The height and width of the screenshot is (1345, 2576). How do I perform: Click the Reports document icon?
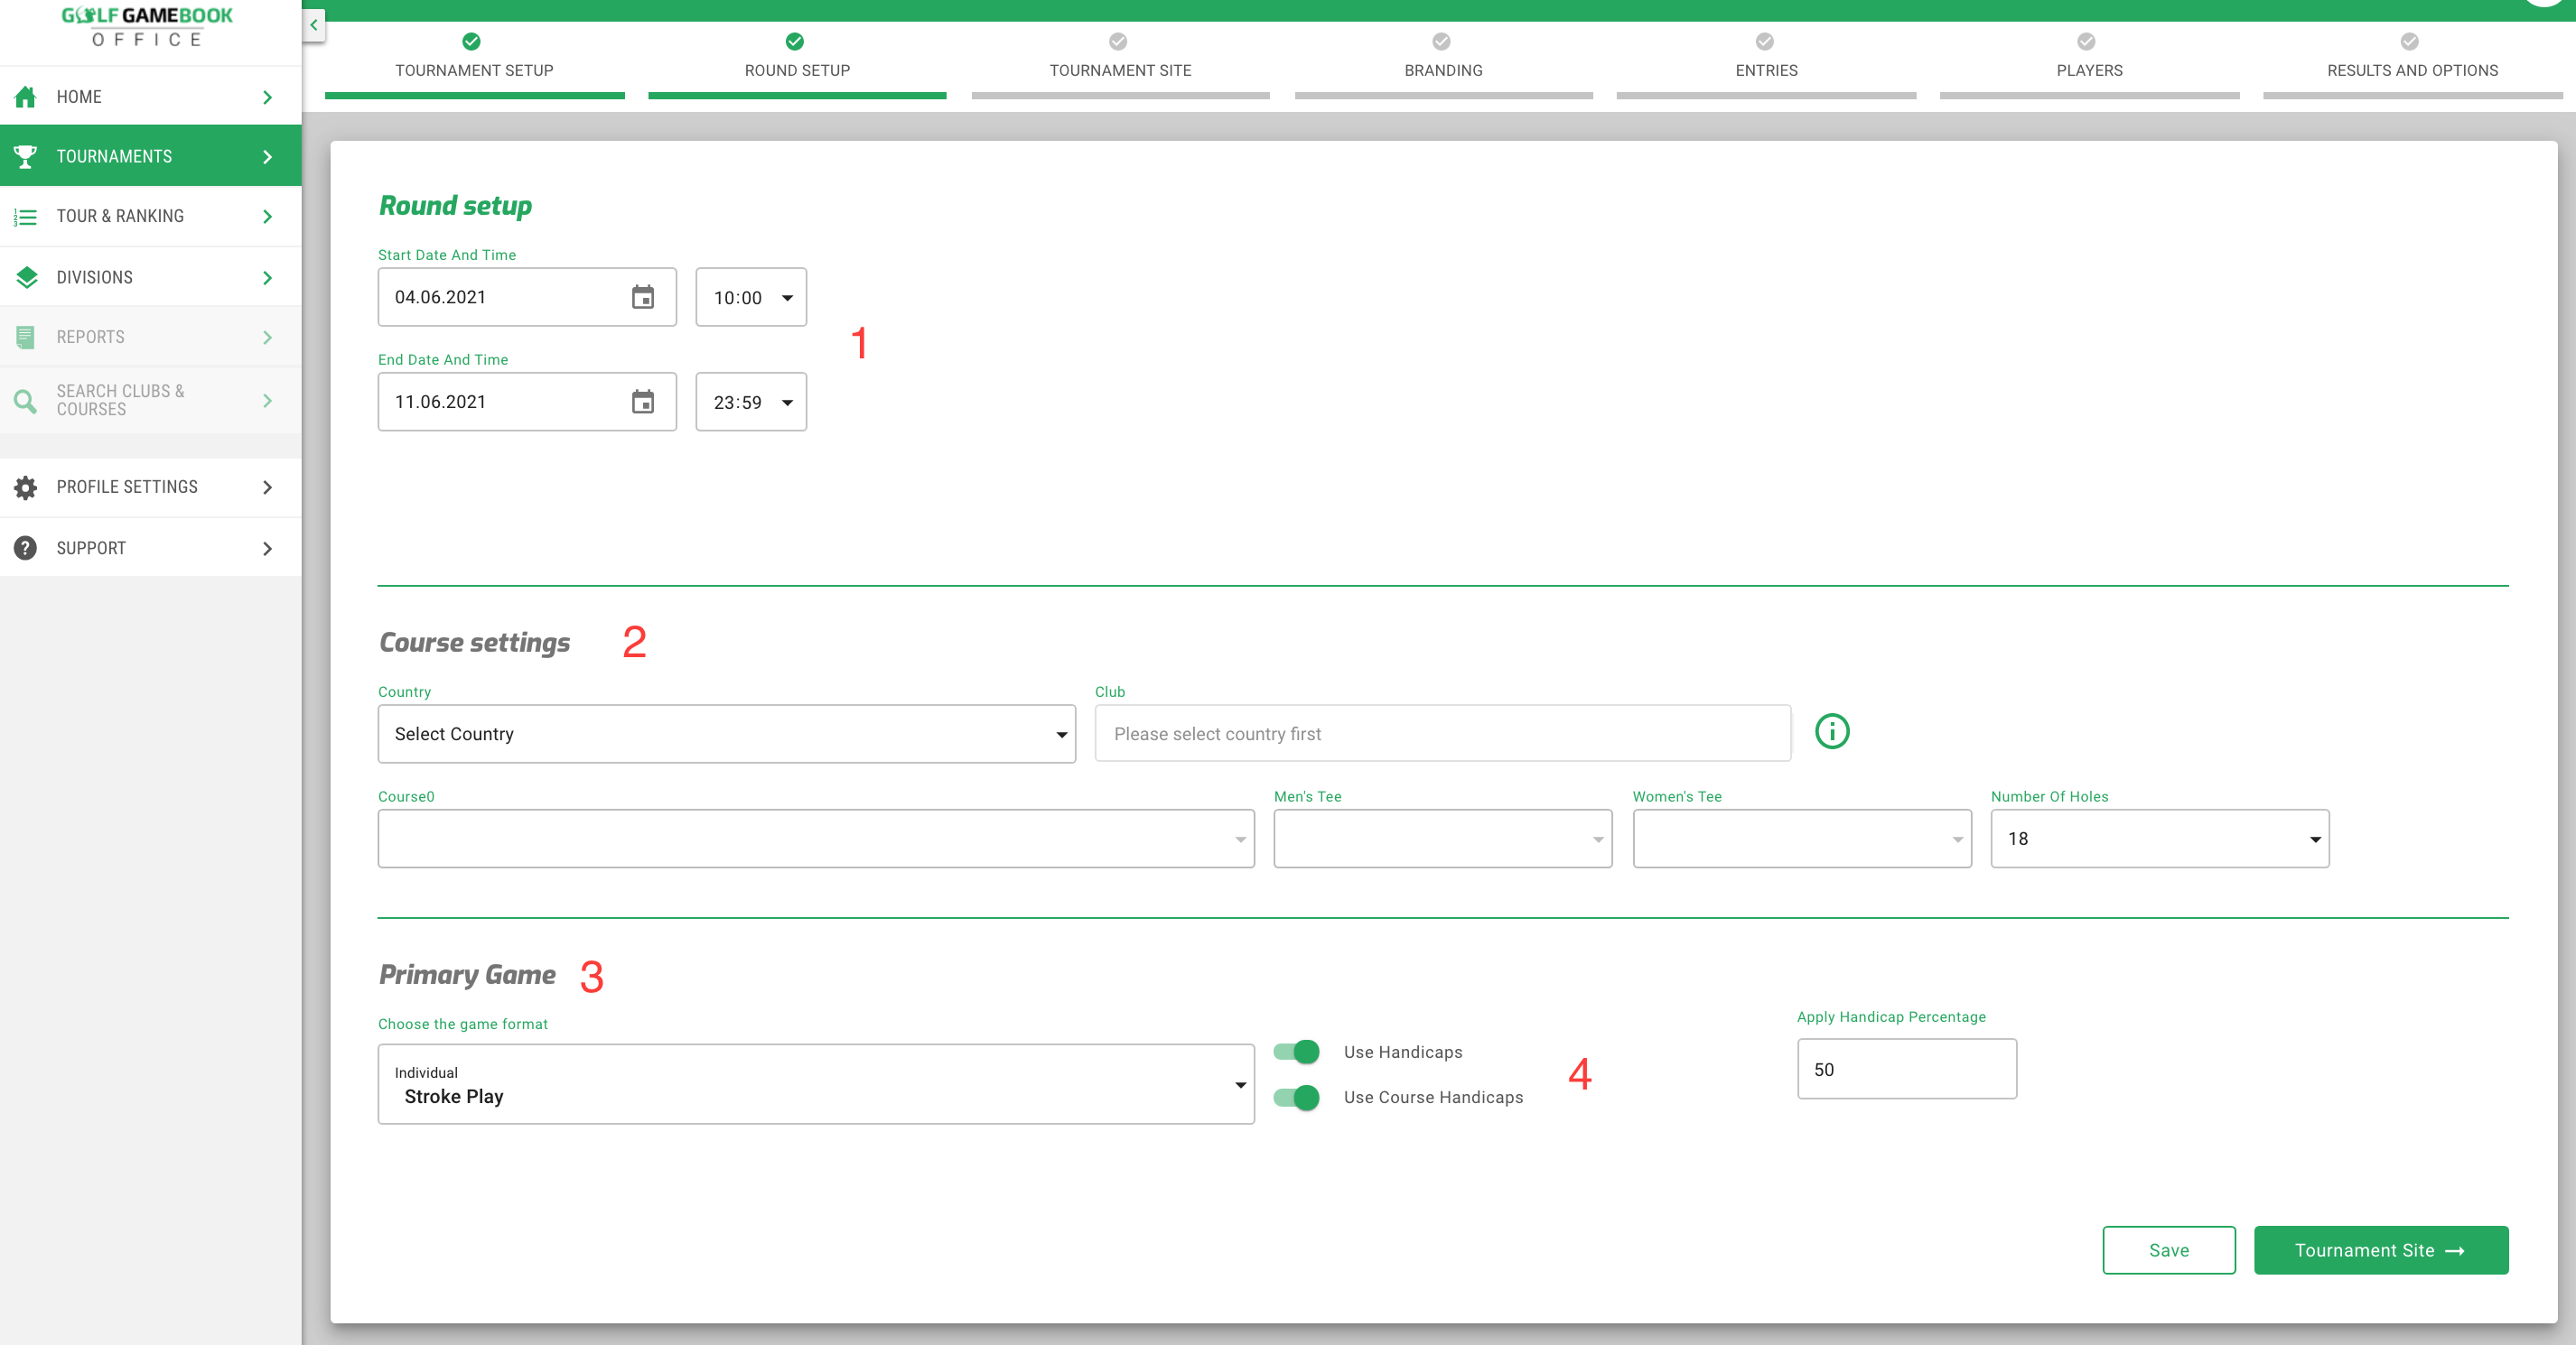coord(26,337)
